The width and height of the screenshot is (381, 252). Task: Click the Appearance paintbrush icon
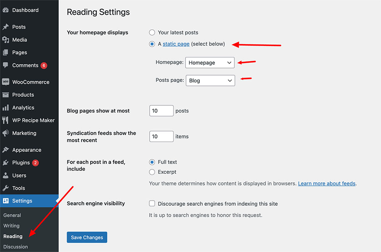[x=6, y=150]
